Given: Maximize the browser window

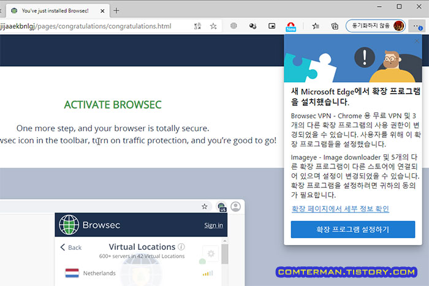Looking at the screenshot, I should [399, 7].
